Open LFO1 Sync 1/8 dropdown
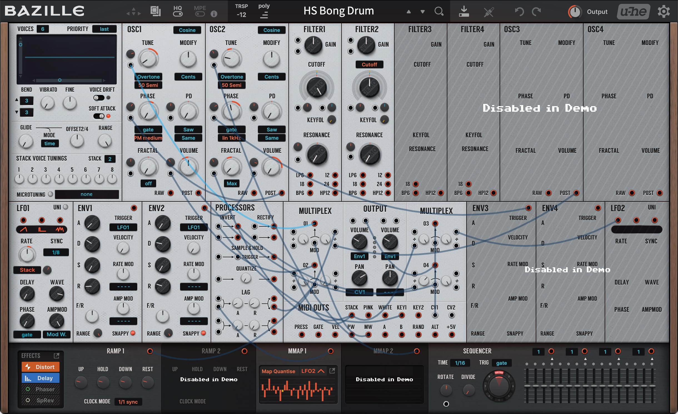Screen dimensions: 678x414 pos(56,252)
